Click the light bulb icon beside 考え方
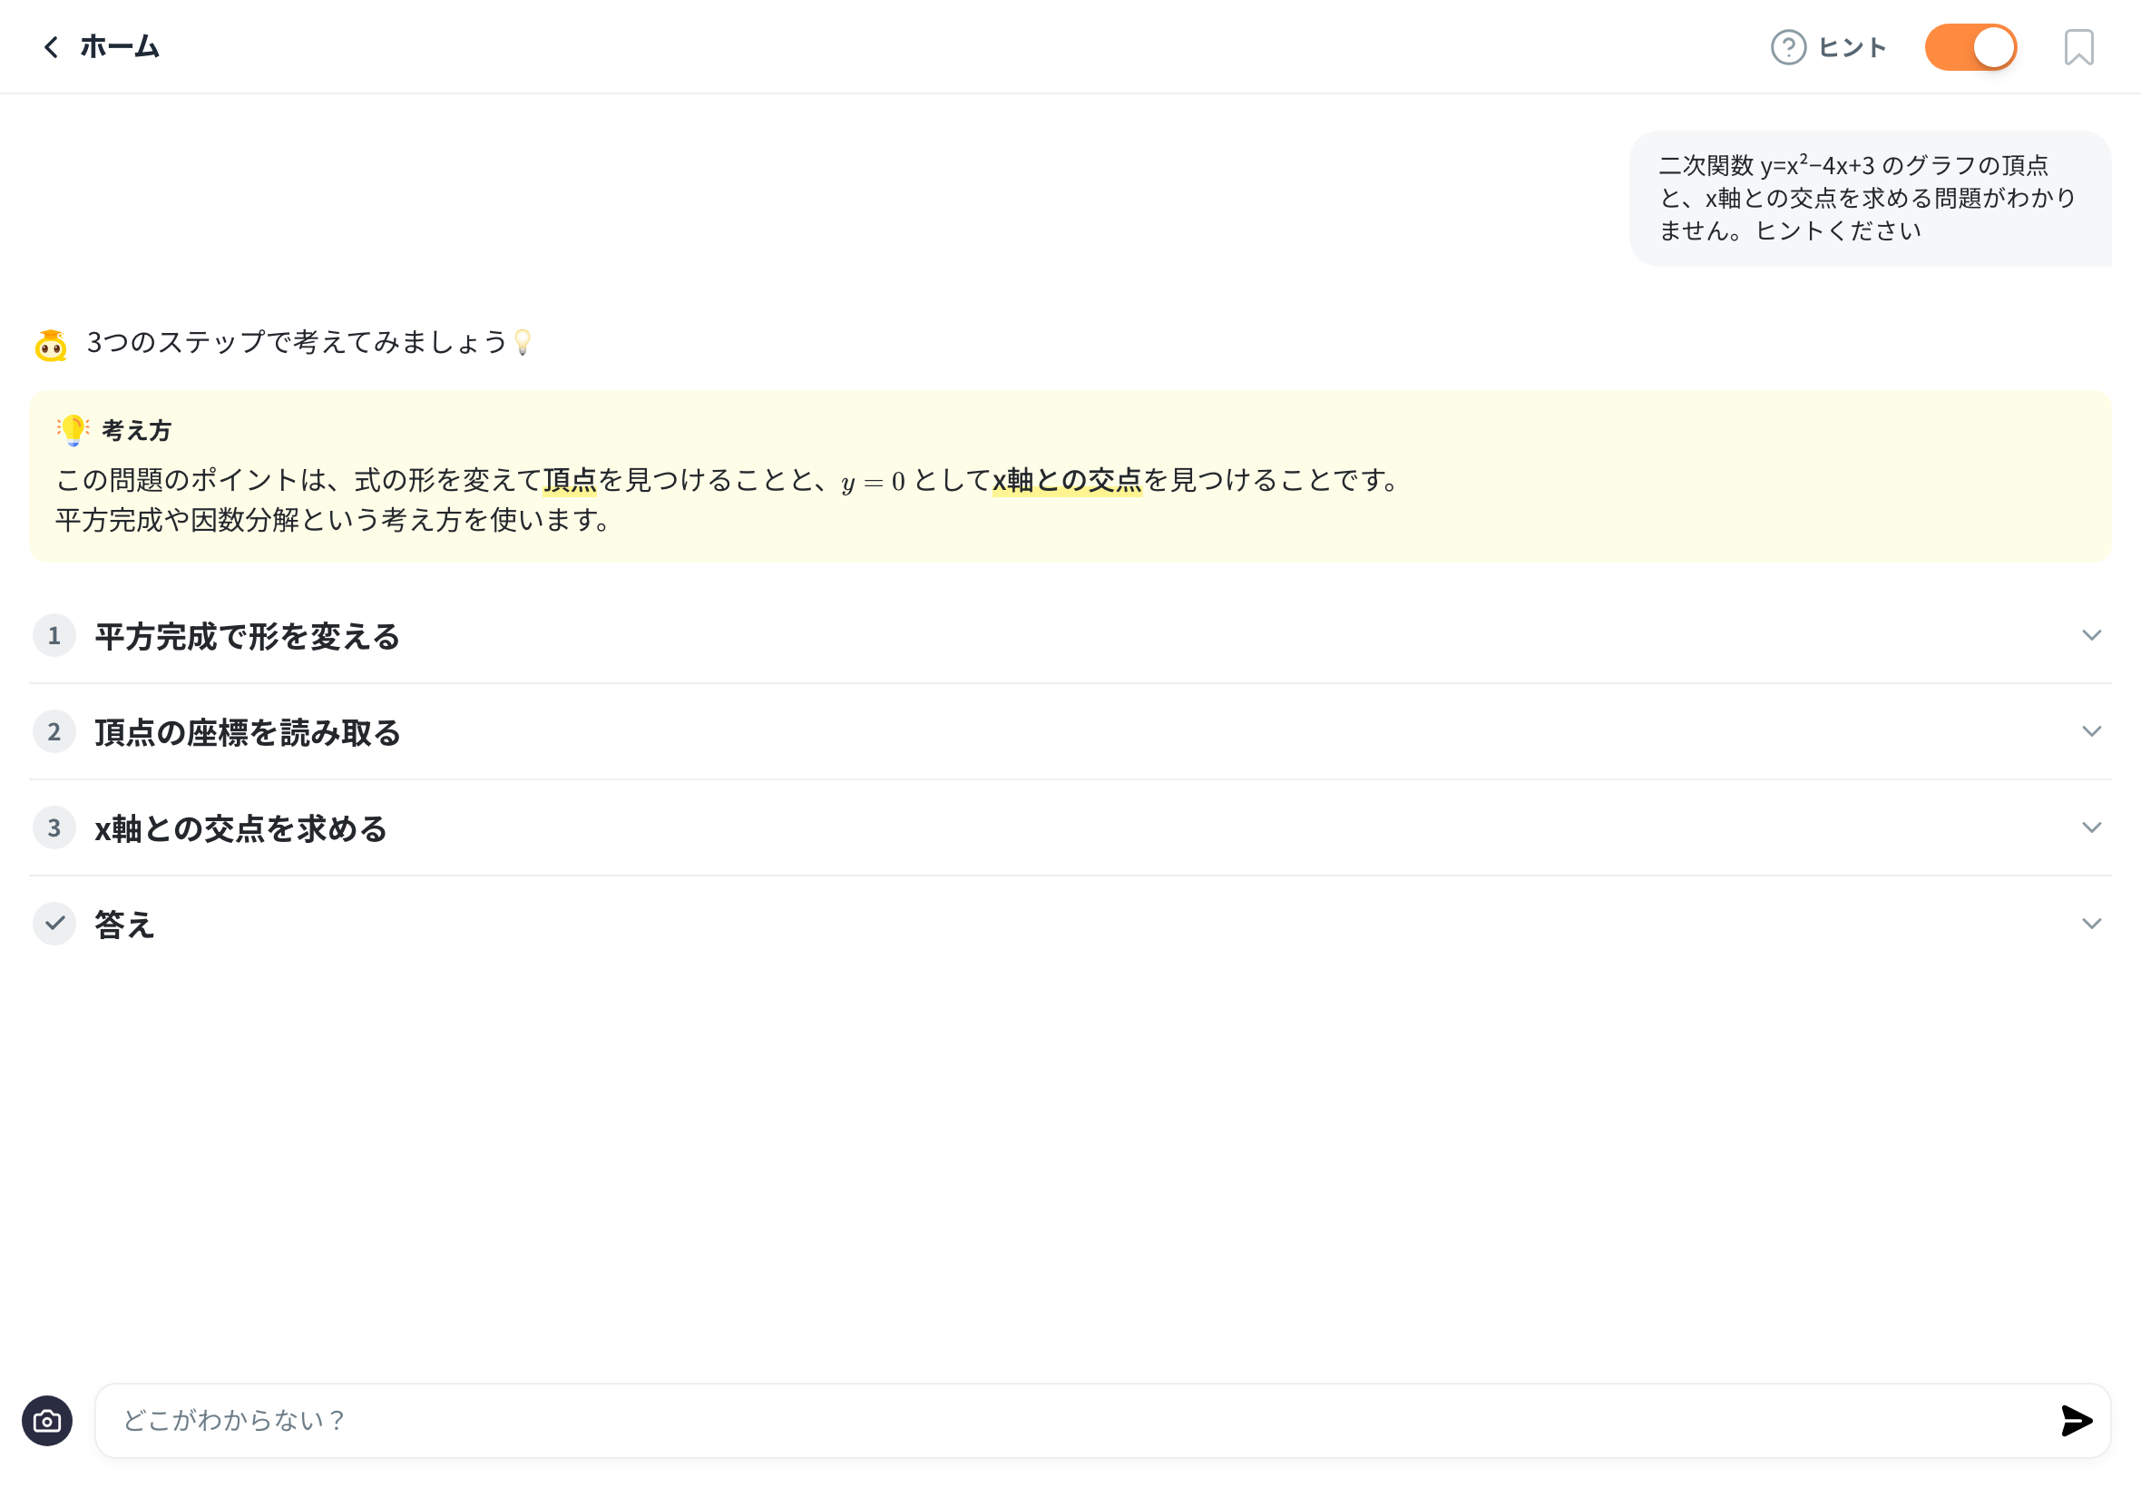This screenshot has width=2141, height=1488. click(x=73, y=430)
